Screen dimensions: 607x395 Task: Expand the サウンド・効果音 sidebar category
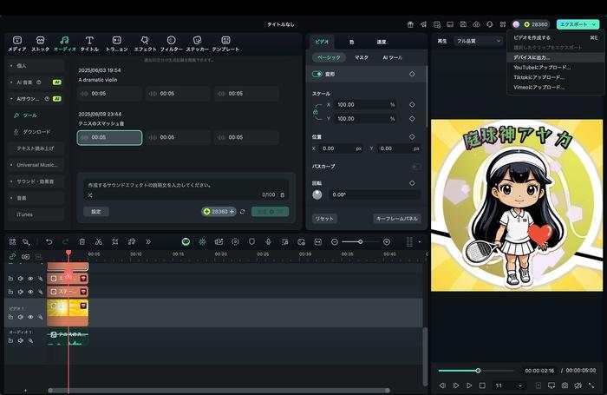pyautogui.click(x=36, y=181)
